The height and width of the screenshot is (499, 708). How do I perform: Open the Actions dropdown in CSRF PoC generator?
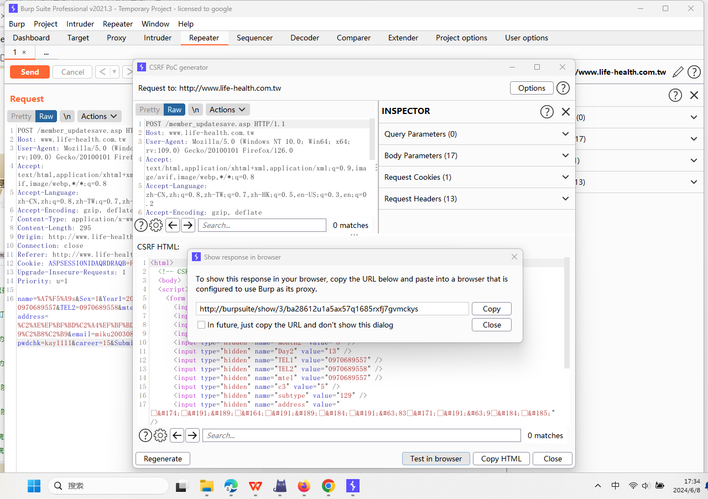click(x=227, y=110)
